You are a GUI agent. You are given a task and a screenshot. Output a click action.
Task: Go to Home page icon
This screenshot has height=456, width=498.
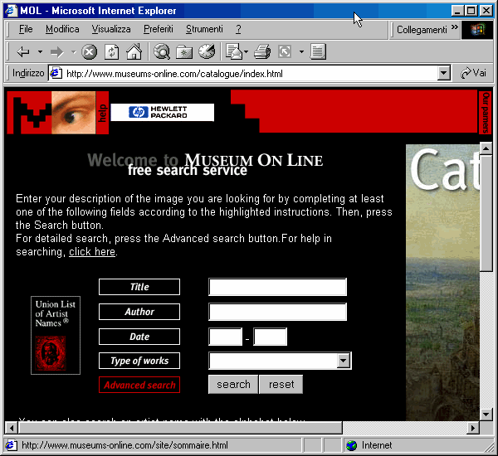133,52
